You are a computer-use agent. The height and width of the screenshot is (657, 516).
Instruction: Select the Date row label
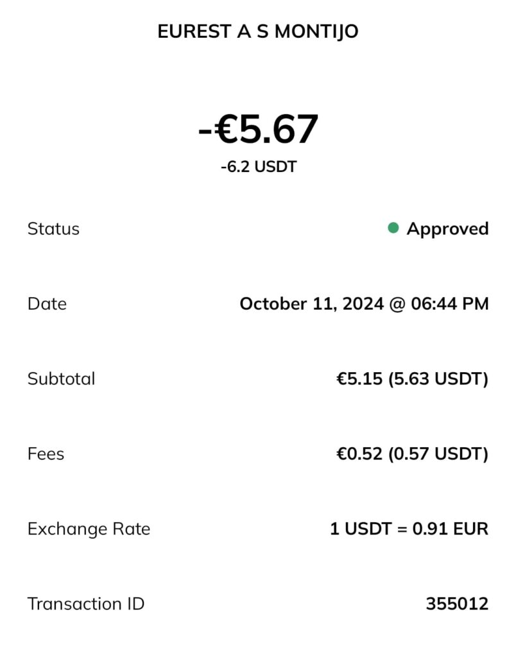tap(47, 303)
